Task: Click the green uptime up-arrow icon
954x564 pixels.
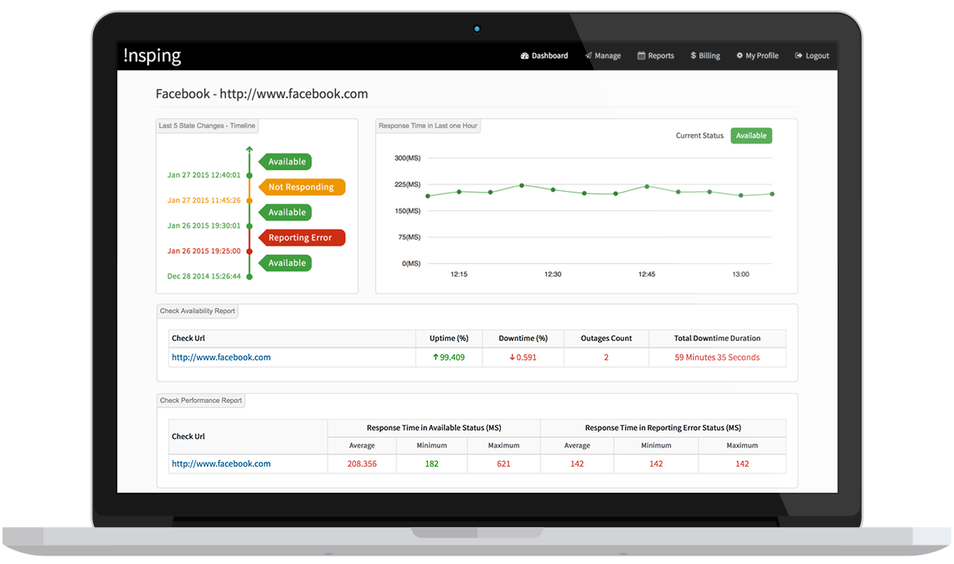Action: 436,358
